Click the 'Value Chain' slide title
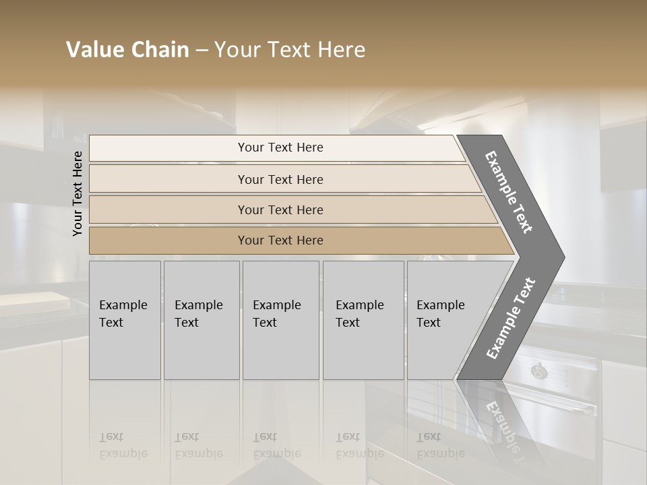The height and width of the screenshot is (485, 647). pos(127,50)
